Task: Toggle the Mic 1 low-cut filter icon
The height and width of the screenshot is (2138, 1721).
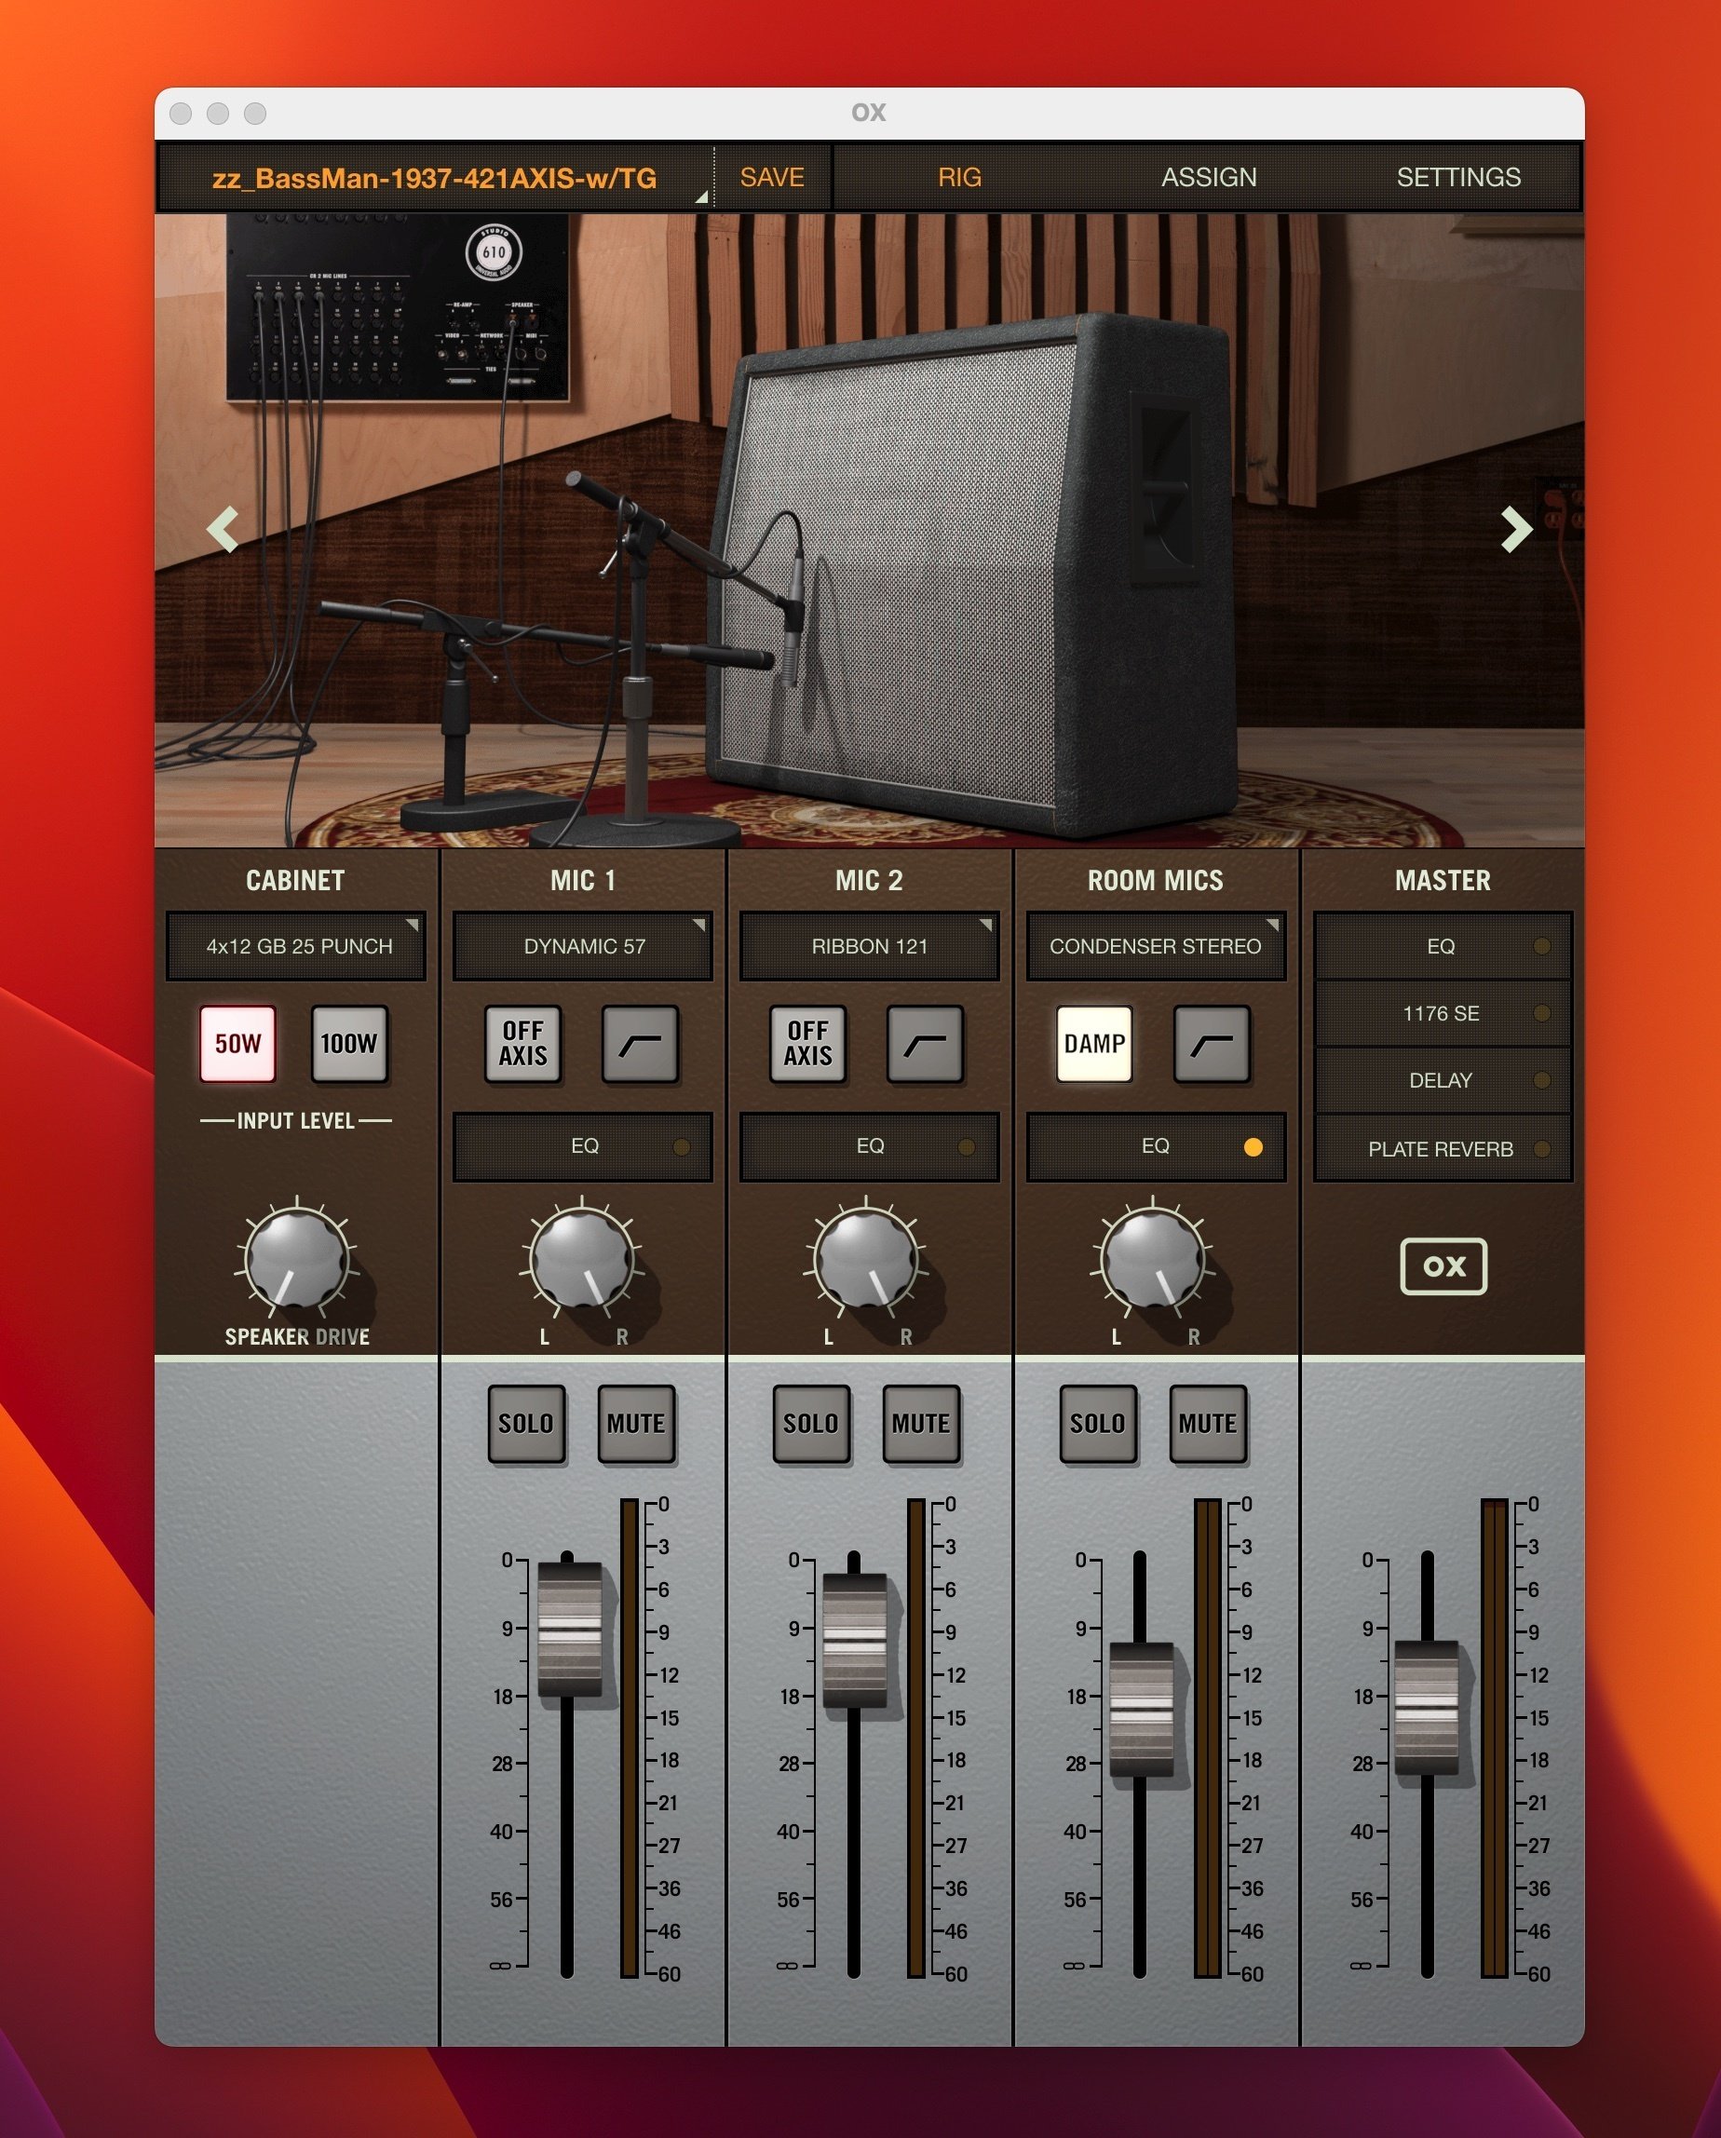Action: pyautogui.click(x=641, y=1043)
